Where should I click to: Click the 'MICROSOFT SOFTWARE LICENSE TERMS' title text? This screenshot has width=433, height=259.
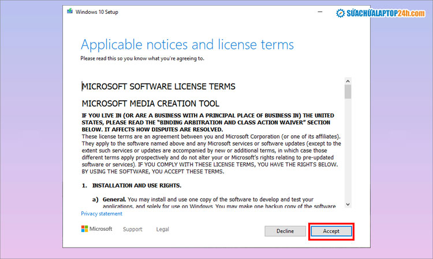pos(158,87)
